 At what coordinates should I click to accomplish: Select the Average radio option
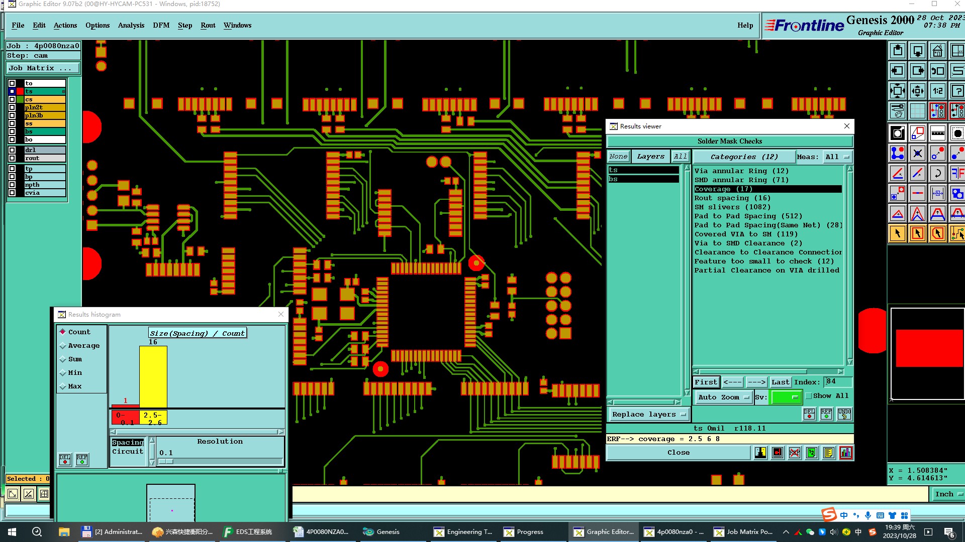[x=63, y=346]
